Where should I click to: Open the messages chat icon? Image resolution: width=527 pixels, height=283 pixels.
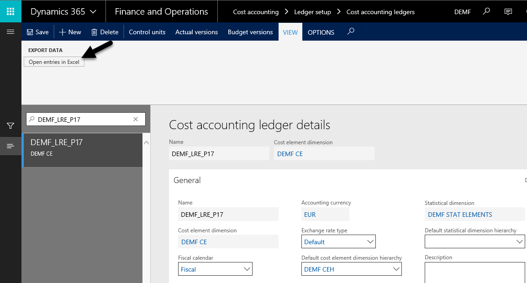[x=508, y=11]
